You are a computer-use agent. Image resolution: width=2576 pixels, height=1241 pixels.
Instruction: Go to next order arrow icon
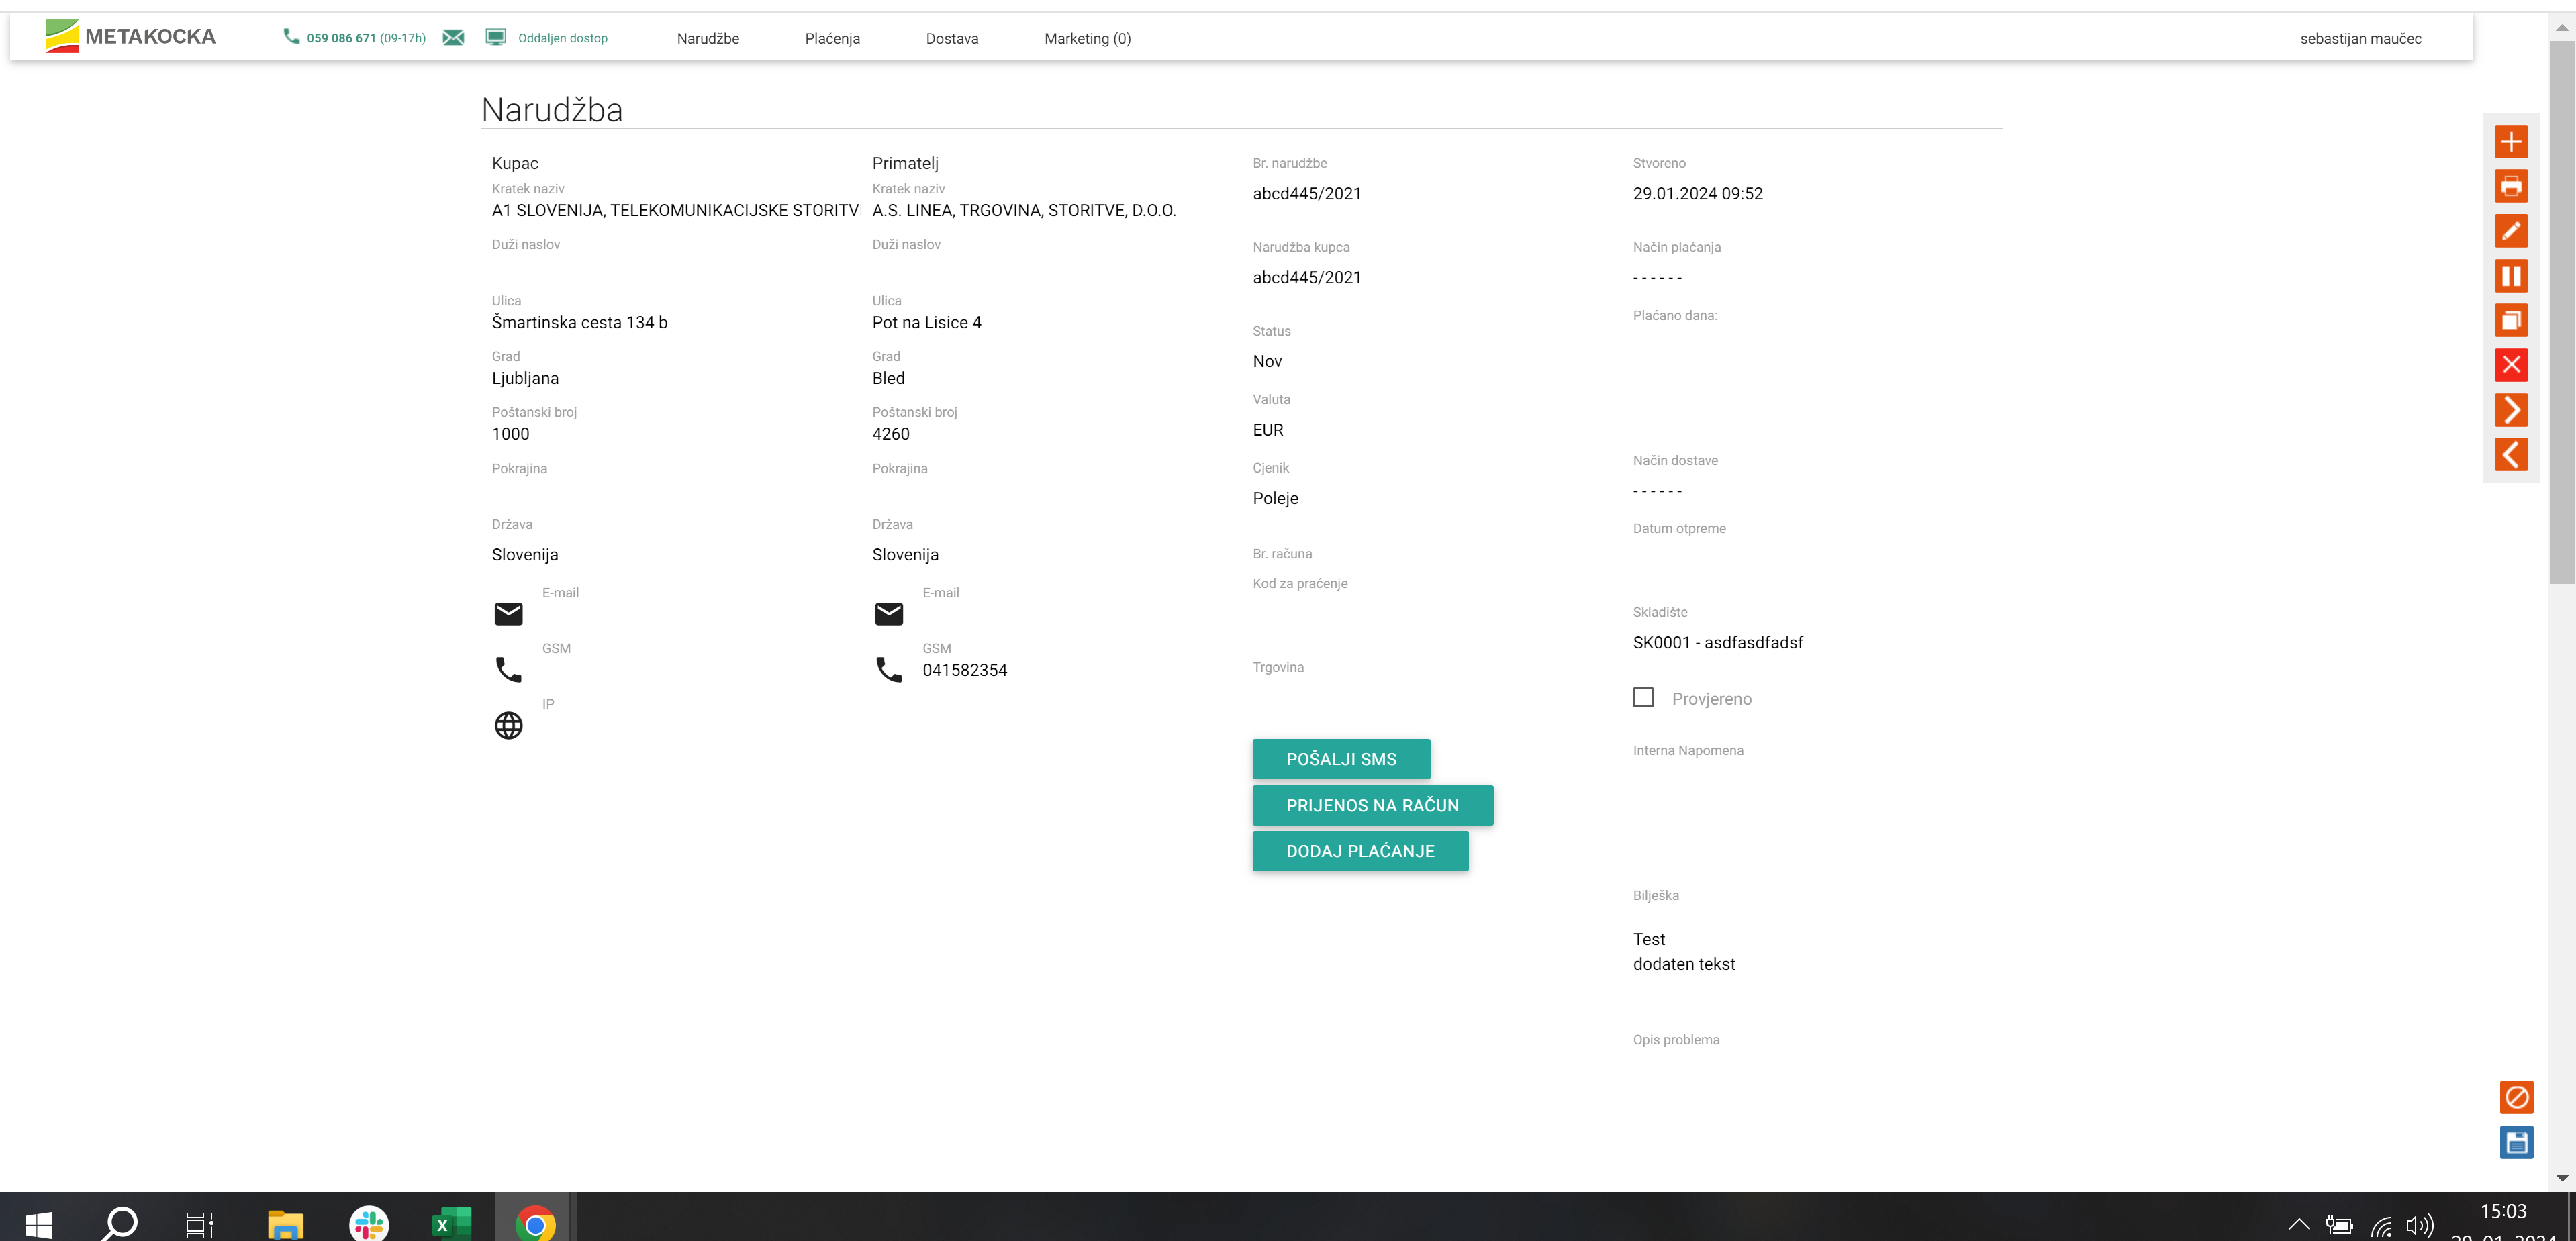click(x=2510, y=410)
